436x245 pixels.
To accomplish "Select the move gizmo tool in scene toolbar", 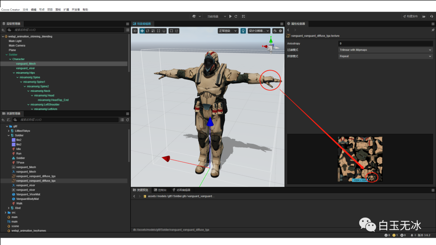I will [142, 31].
